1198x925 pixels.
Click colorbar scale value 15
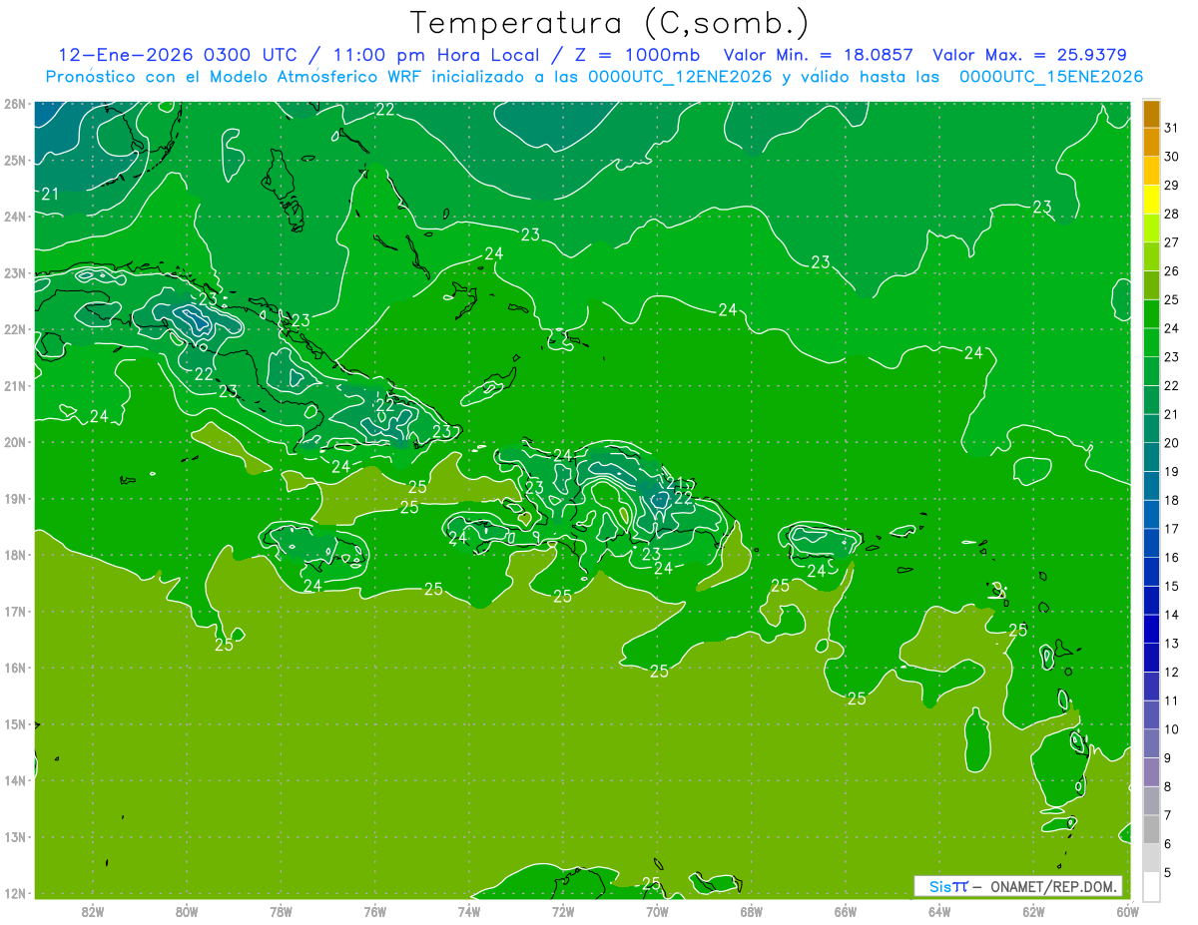pyautogui.click(x=1172, y=586)
